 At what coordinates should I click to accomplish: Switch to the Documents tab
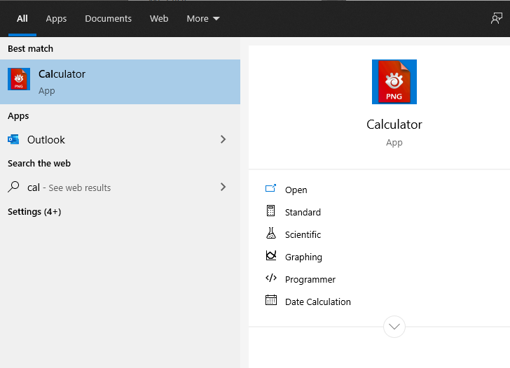108,19
